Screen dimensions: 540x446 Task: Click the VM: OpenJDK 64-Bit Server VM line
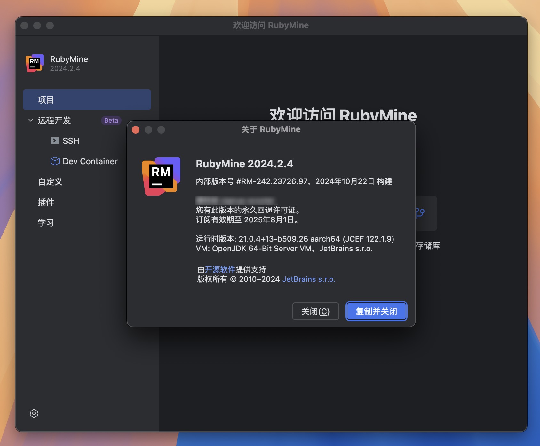(x=284, y=249)
